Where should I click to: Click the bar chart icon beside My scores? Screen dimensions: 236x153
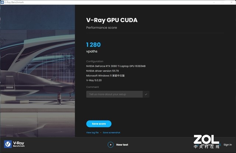[198, 145]
